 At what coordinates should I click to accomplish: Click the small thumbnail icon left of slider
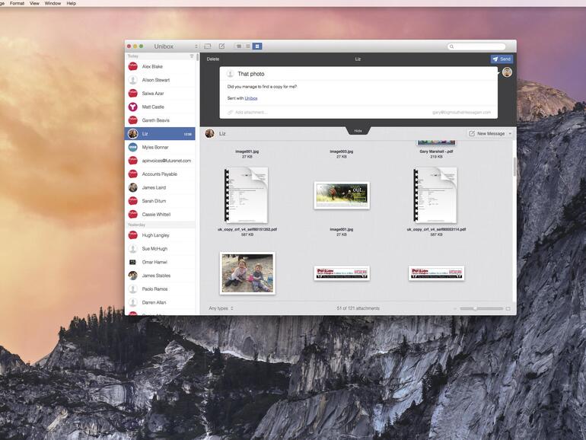pos(455,308)
